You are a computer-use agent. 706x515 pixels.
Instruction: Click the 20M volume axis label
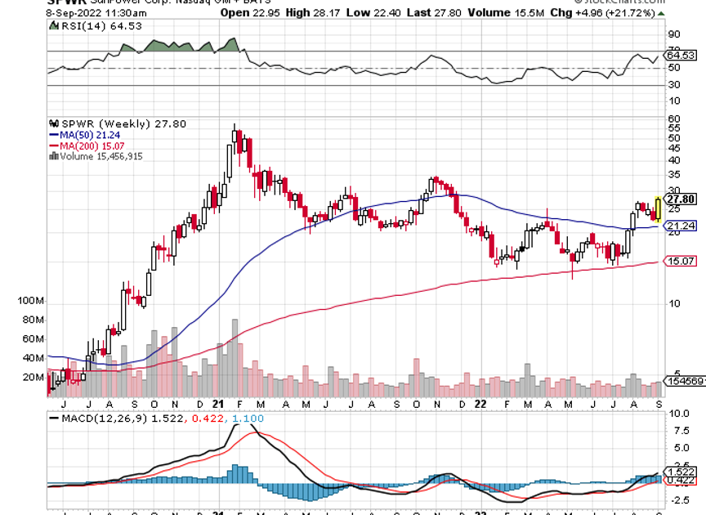pos(34,377)
